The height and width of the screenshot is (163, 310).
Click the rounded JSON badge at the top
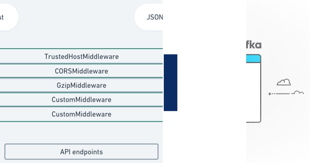152,17
